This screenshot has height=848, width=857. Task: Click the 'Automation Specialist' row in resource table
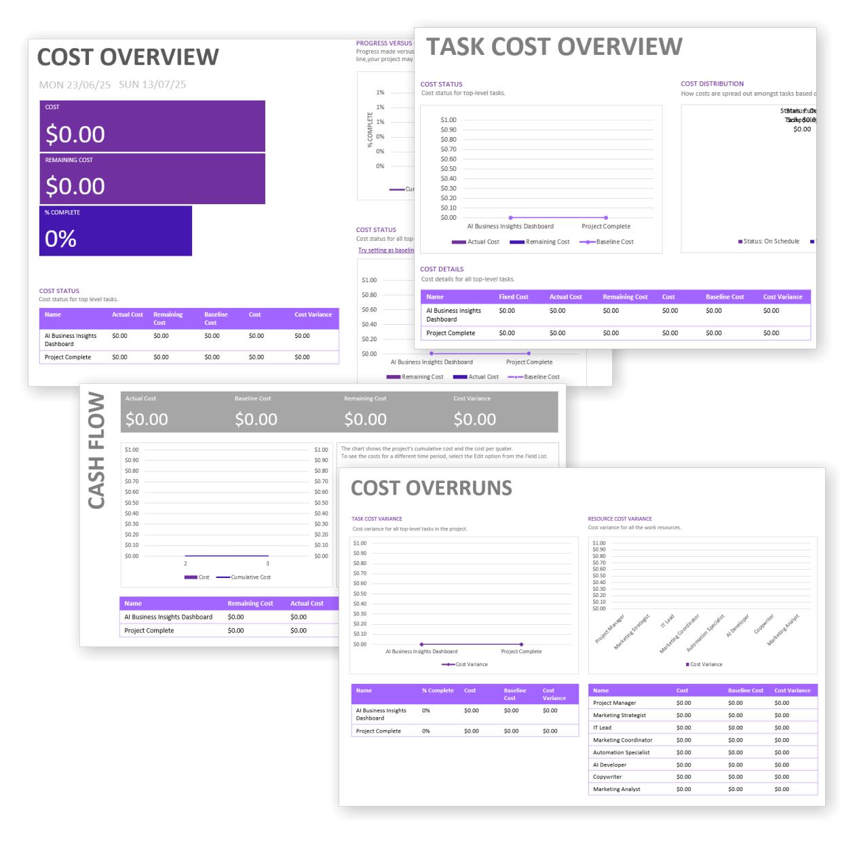[703, 752]
